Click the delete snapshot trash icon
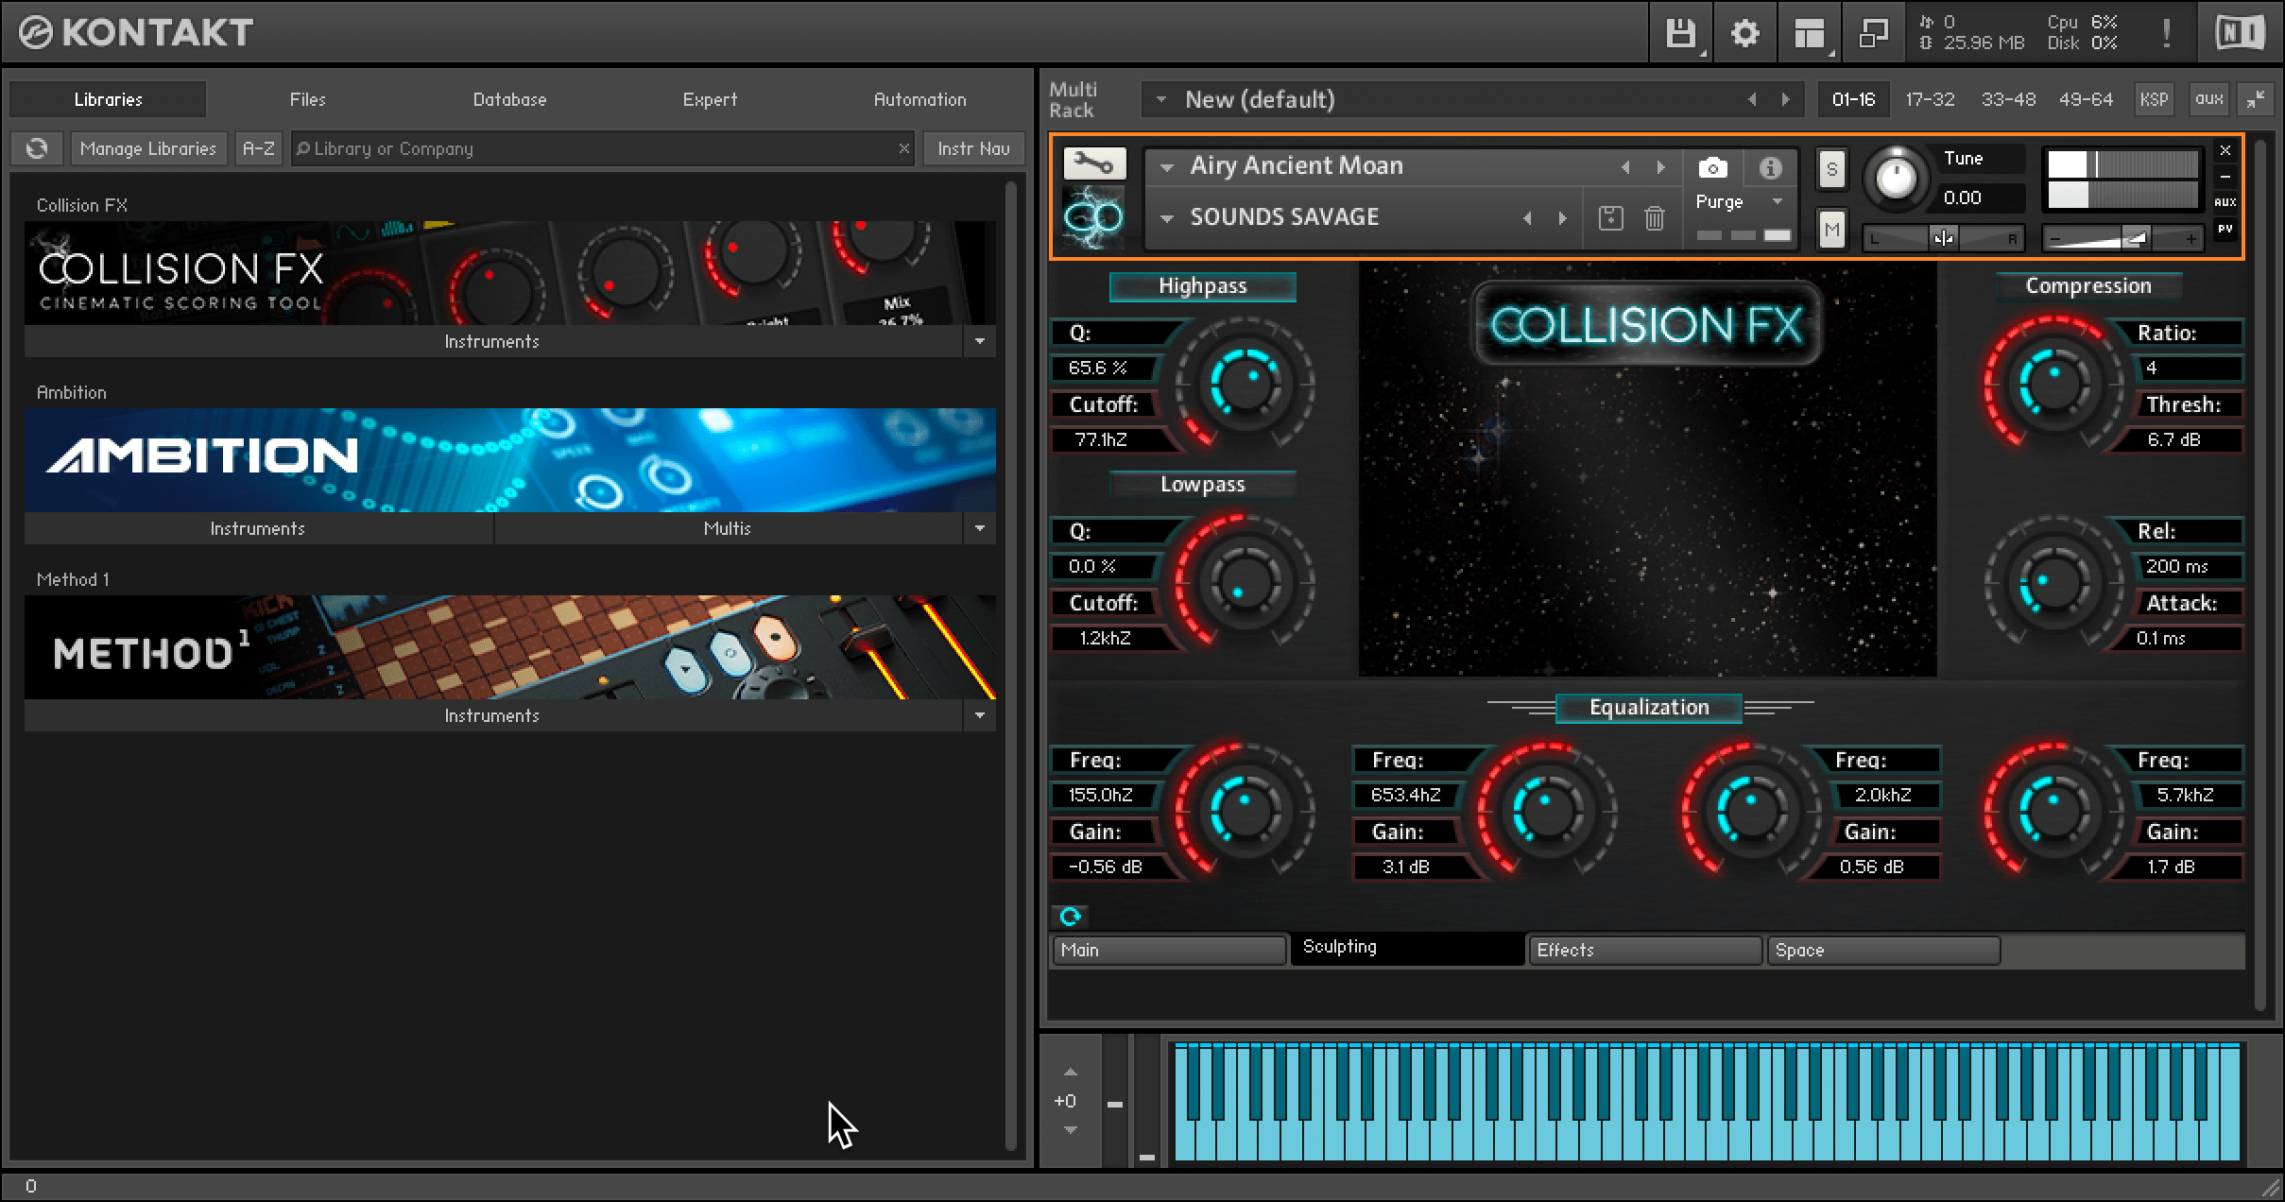Screen dimensions: 2285x1202 click(x=1654, y=218)
